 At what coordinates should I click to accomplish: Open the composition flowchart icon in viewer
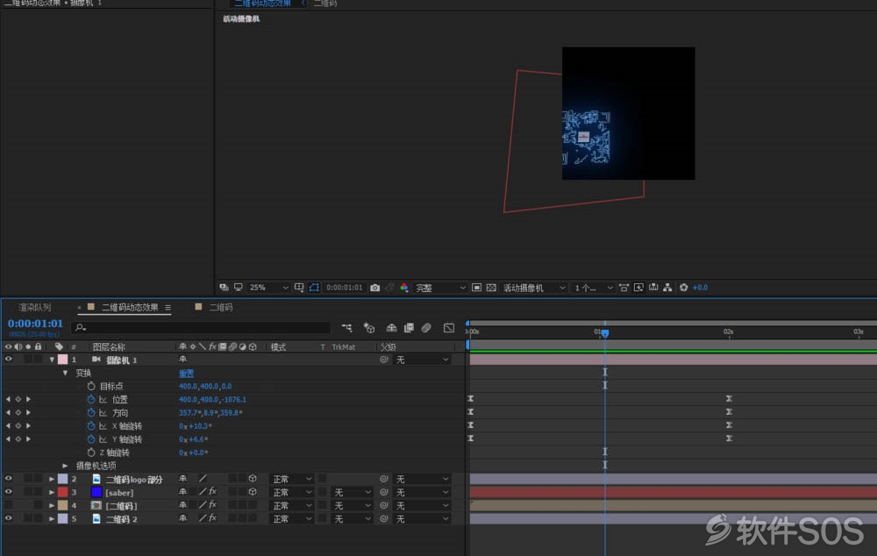(x=667, y=288)
